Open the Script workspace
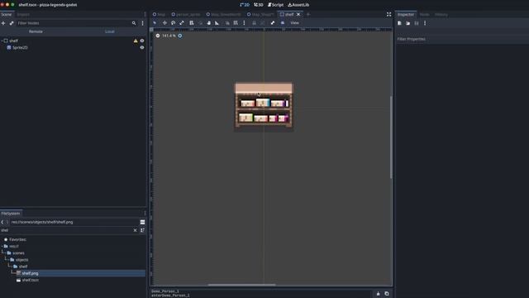The image size is (529, 298). (275, 5)
